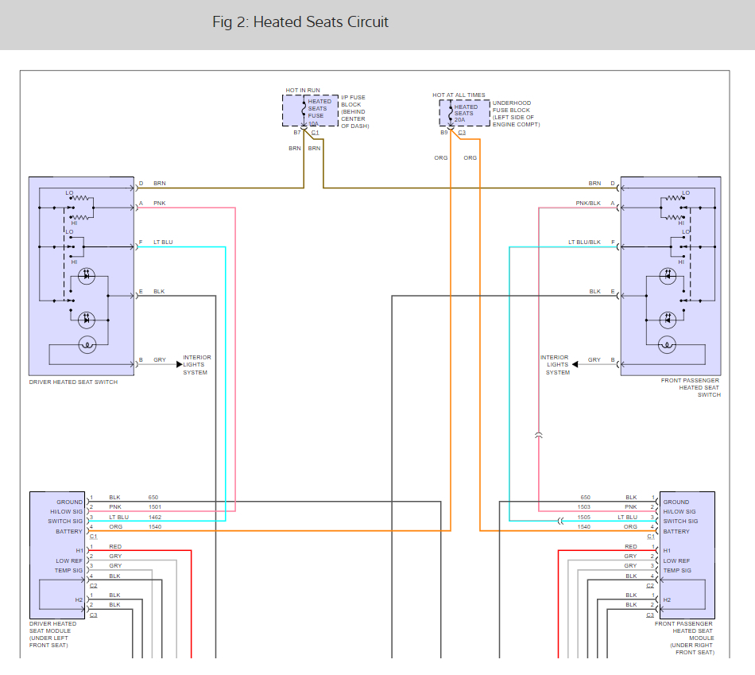
Task: Click the Fig 2: Heated Seats Circuit title
Action: (300, 22)
